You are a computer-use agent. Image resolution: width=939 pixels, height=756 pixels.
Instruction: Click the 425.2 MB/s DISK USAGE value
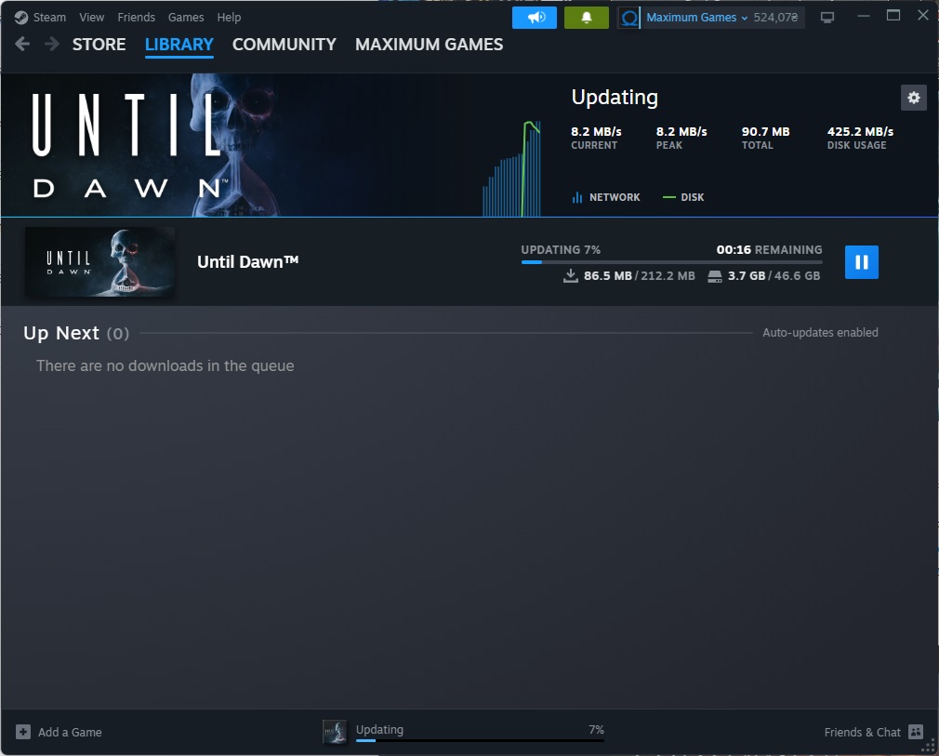coord(860,131)
